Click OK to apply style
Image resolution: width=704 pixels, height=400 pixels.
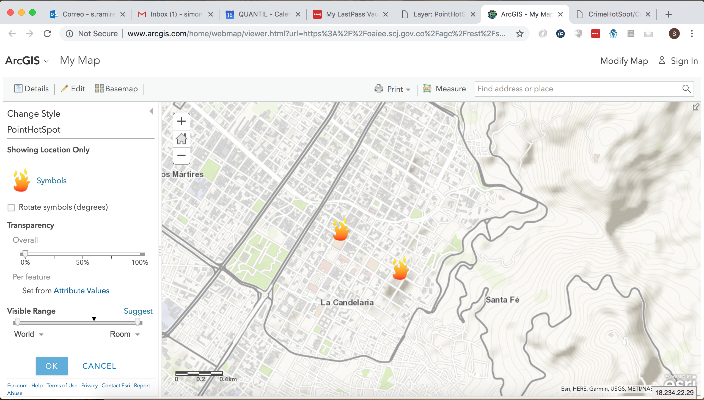pos(51,366)
